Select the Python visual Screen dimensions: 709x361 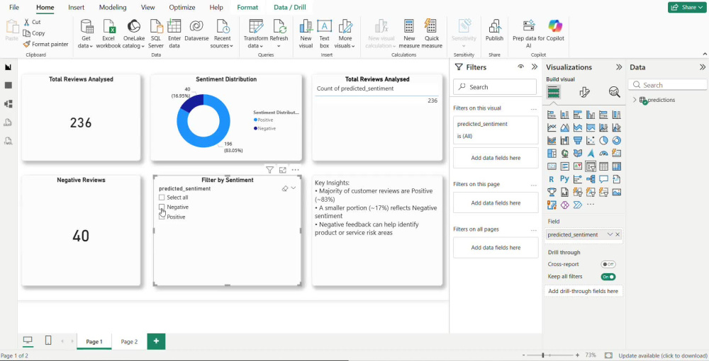pyautogui.click(x=565, y=179)
